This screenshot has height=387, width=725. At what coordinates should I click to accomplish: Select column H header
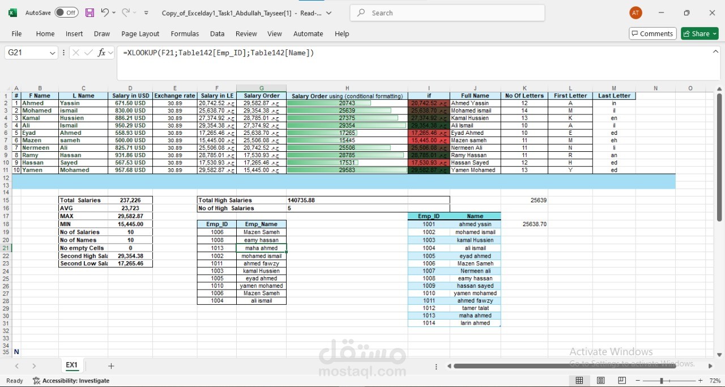pyautogui.click(x=347, y=88)
